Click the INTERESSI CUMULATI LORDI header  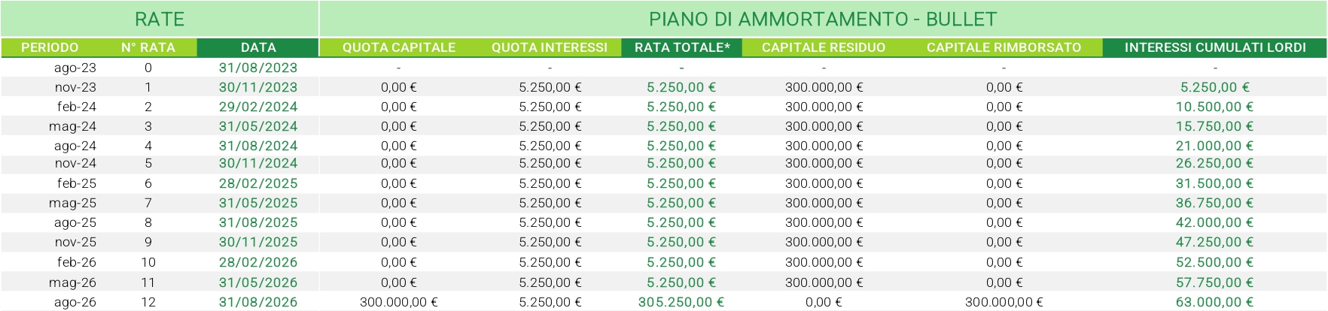[x=1215, y=47]
